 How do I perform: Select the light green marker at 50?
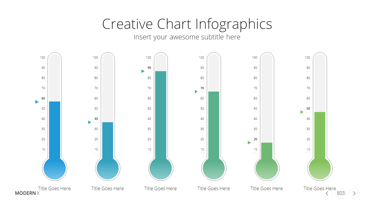click(302, 112)
